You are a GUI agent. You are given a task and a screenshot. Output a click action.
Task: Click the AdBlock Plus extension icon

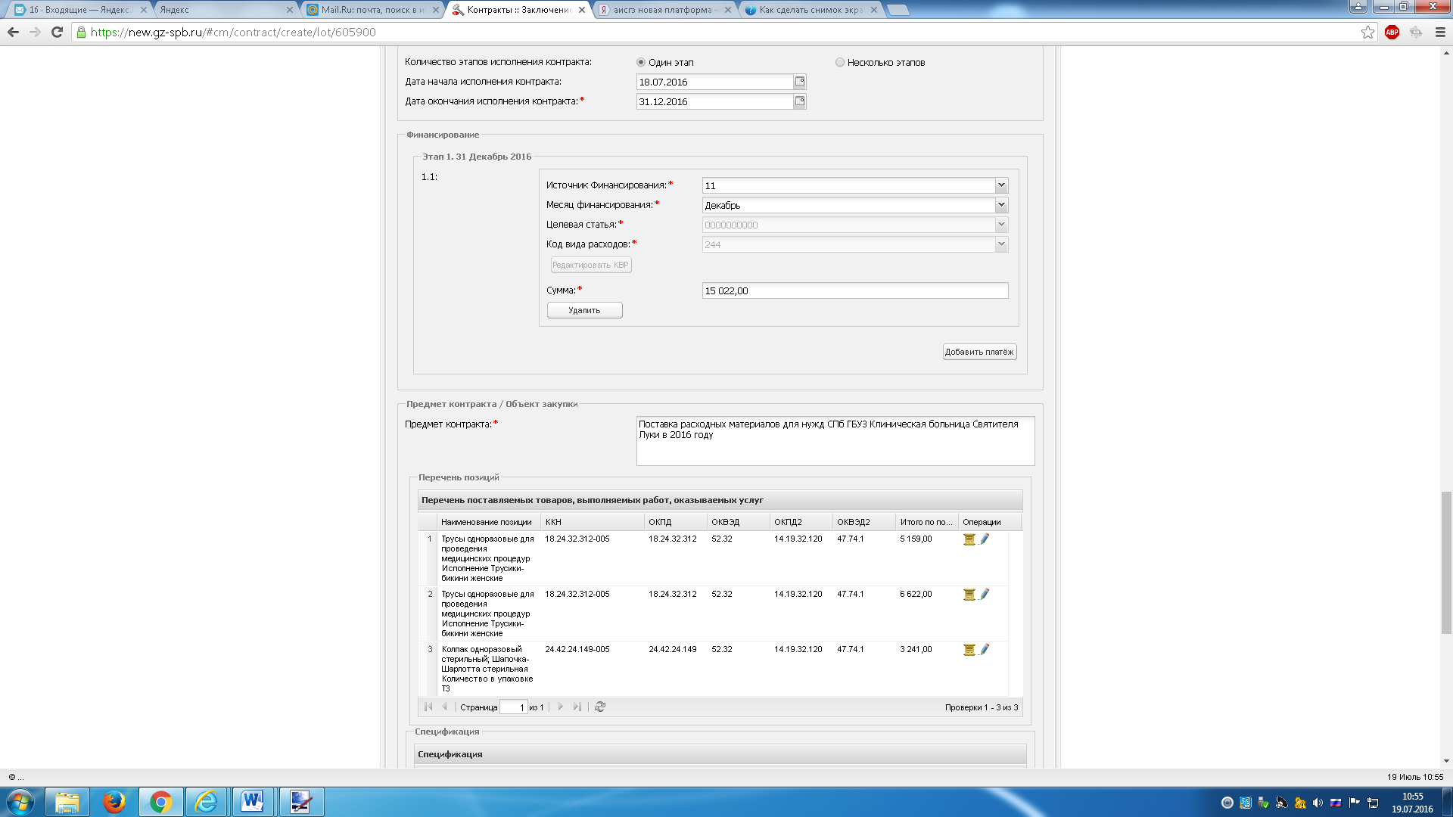1392,33
